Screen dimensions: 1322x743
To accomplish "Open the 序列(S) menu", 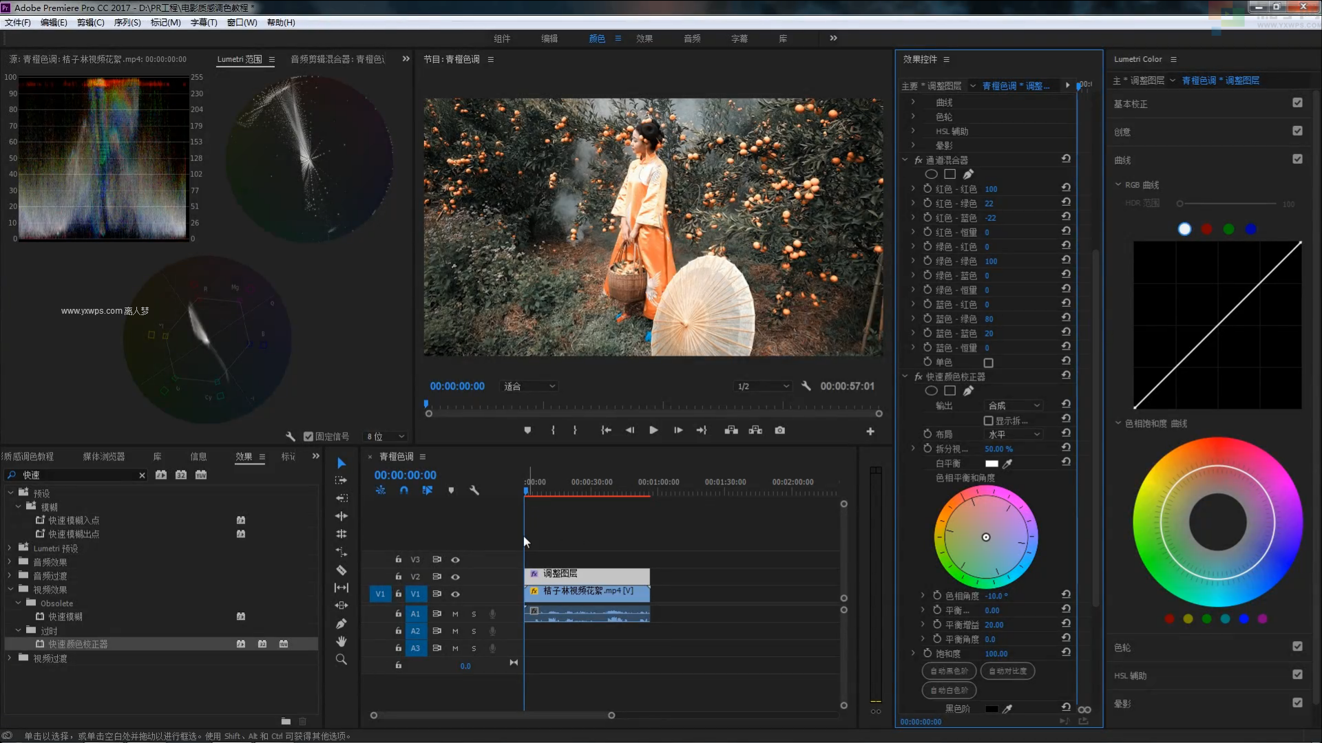I will [x=127, y=23].
